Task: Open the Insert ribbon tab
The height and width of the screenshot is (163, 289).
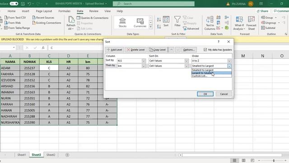Action: pyautogui.click(x=25, y=11)
